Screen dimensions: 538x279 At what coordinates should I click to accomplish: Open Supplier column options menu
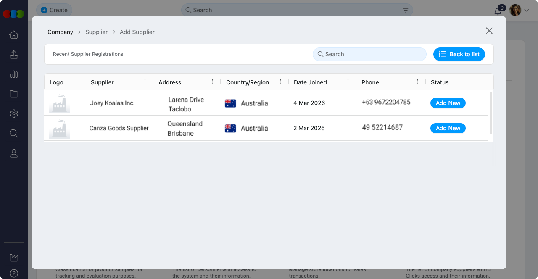point(145,82)
